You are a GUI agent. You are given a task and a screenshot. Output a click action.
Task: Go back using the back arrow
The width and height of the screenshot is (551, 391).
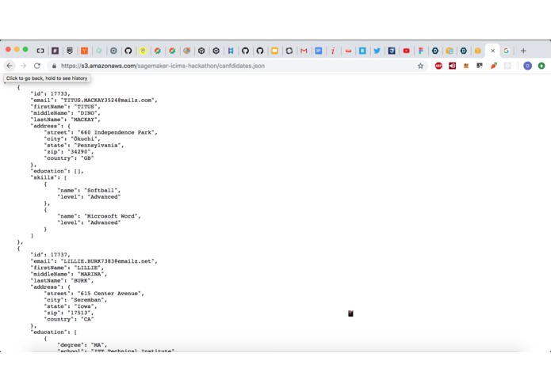[10, 66]
